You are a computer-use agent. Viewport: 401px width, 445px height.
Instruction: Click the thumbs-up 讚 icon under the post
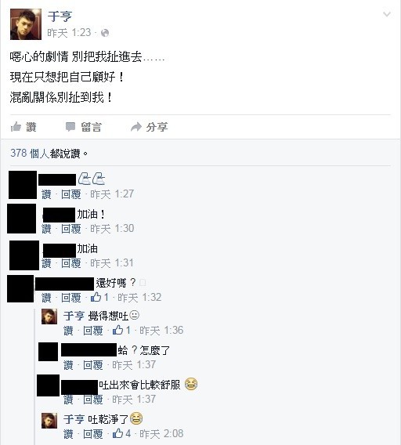pyautogui.click(x=16, y=127)
